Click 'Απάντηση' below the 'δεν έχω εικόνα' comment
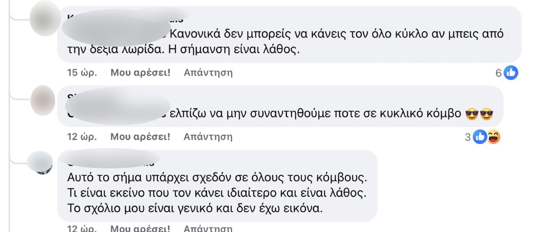Image resolution: width=543 pixels, height=232 pixels. [x=208, y=228]
